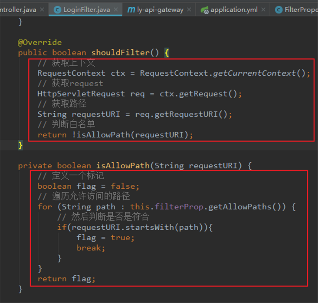The image size is (318, 303).
Task: Place cursor on the 'return flag;' line
Action: click(x=66, y=279)
